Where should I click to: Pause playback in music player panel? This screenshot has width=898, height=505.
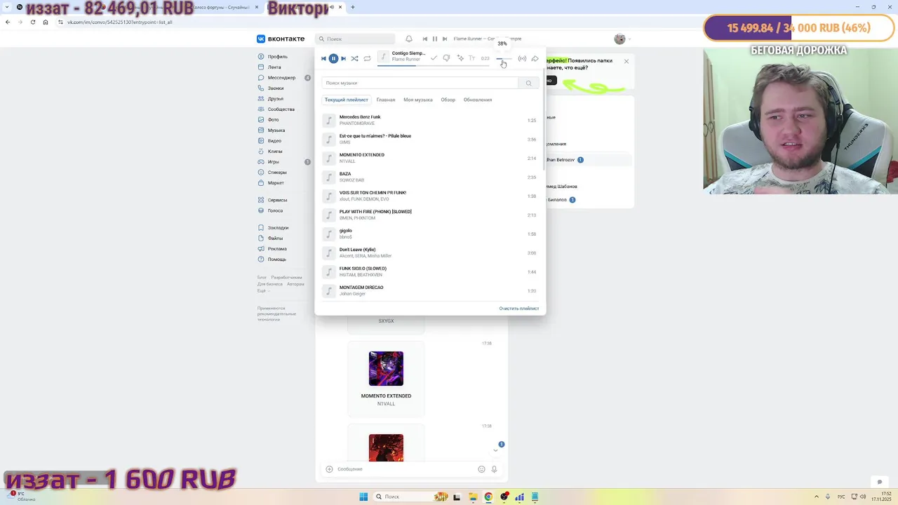click(x=334, y=58)
